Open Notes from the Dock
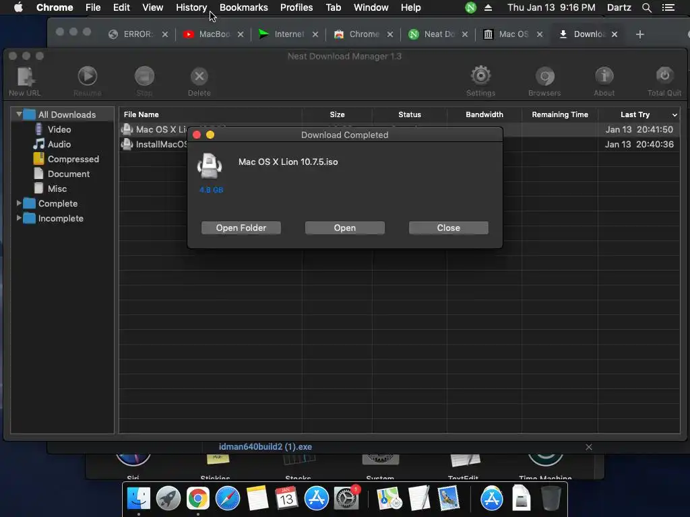Viewport: 690px width, 517px height. (257, 499)
